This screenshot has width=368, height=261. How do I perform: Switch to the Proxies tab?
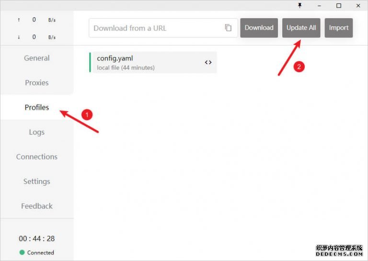pos(37,82)
